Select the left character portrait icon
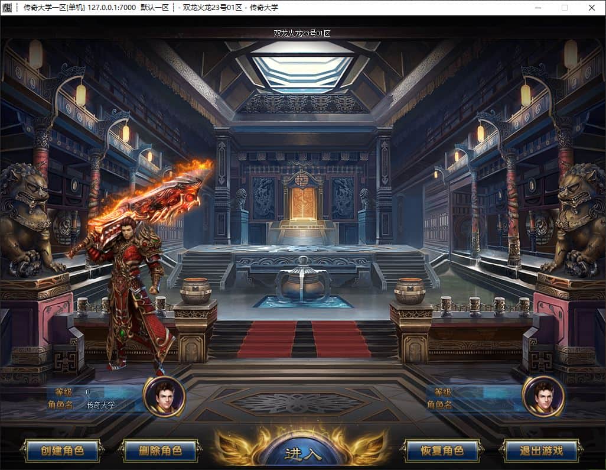This screenshot has height=470, width=606. point(165,397)
